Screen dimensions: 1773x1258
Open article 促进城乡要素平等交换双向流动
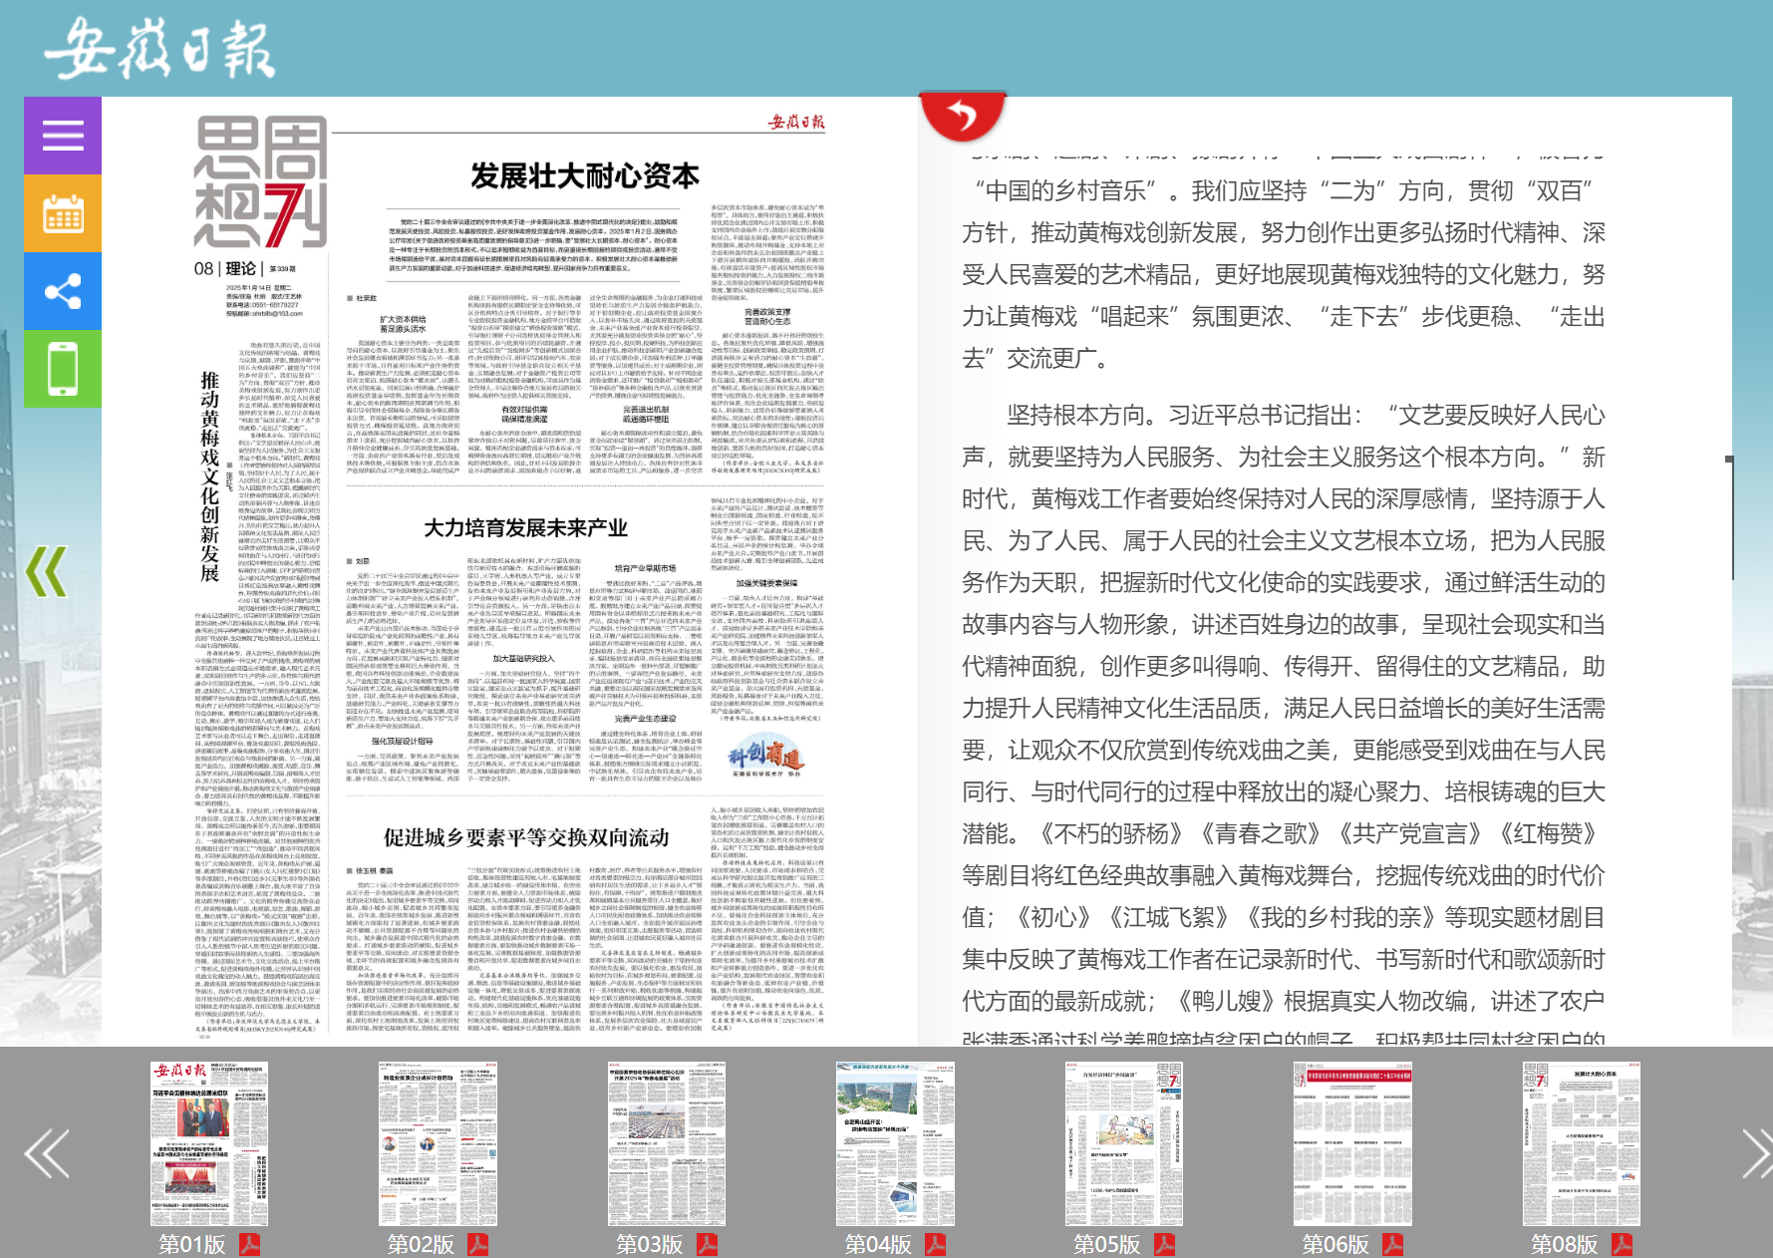(x=526, y=837)
